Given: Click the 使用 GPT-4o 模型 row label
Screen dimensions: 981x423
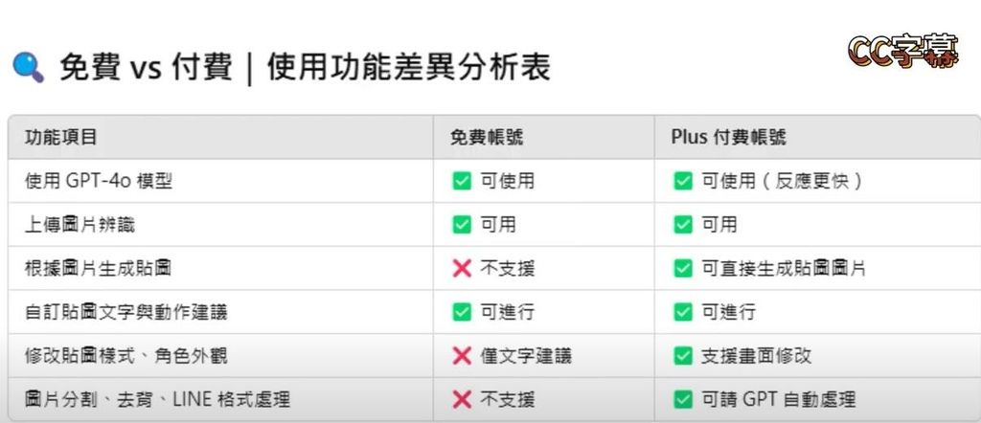Looking at the screenshot, I should point(99,181).
